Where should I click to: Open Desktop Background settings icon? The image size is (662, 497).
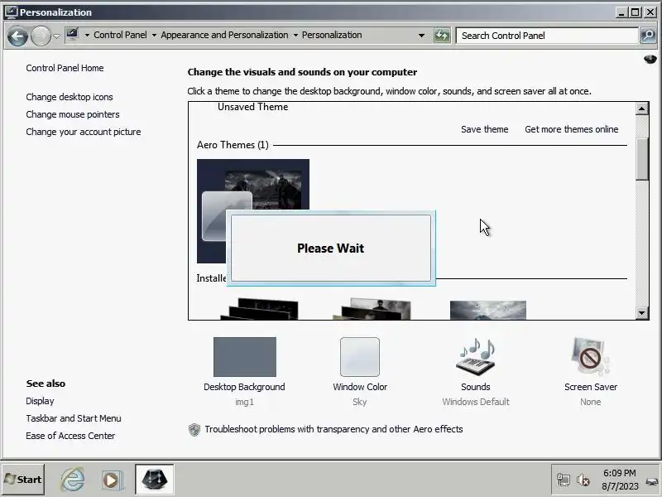pos(245,357)
